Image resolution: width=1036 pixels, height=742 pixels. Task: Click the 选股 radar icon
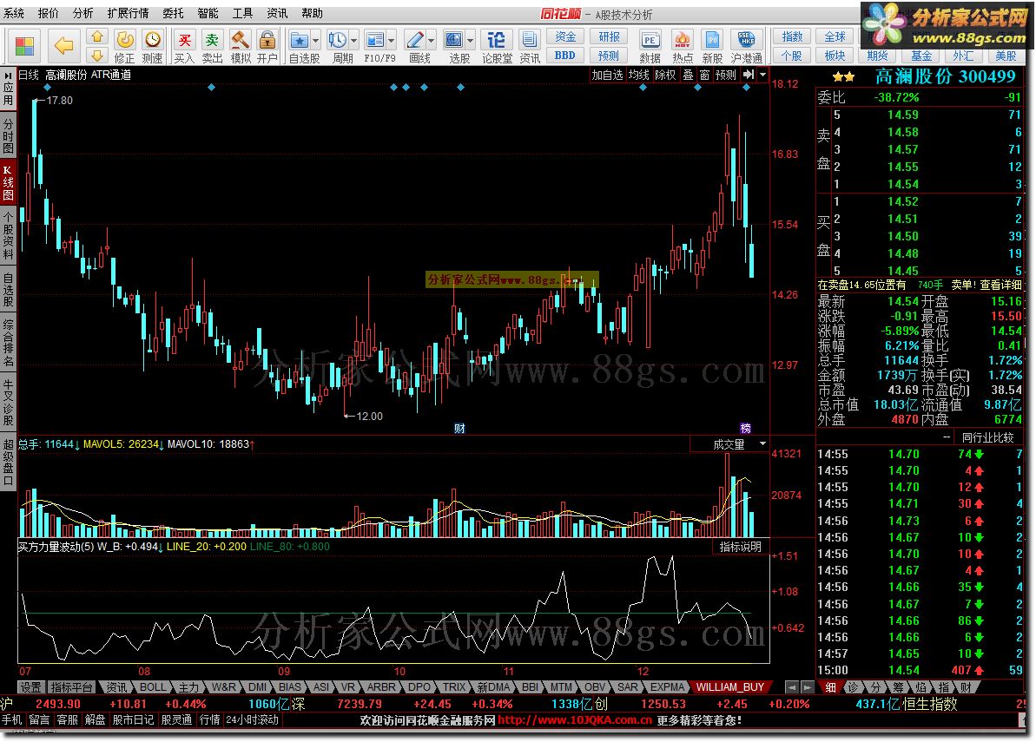pyautogui.click(x=454, y=40)
